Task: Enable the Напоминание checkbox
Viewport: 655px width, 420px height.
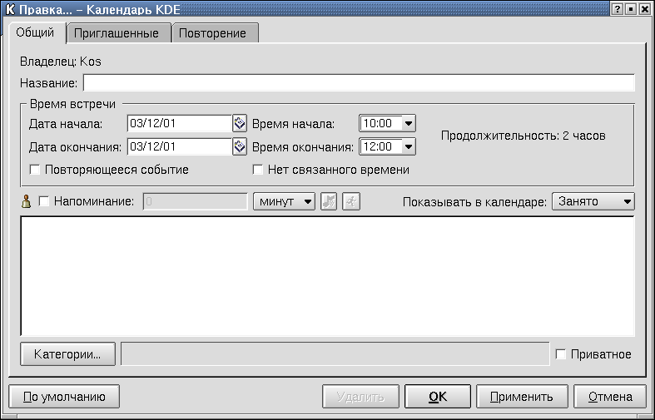Action: click(44, 201)
